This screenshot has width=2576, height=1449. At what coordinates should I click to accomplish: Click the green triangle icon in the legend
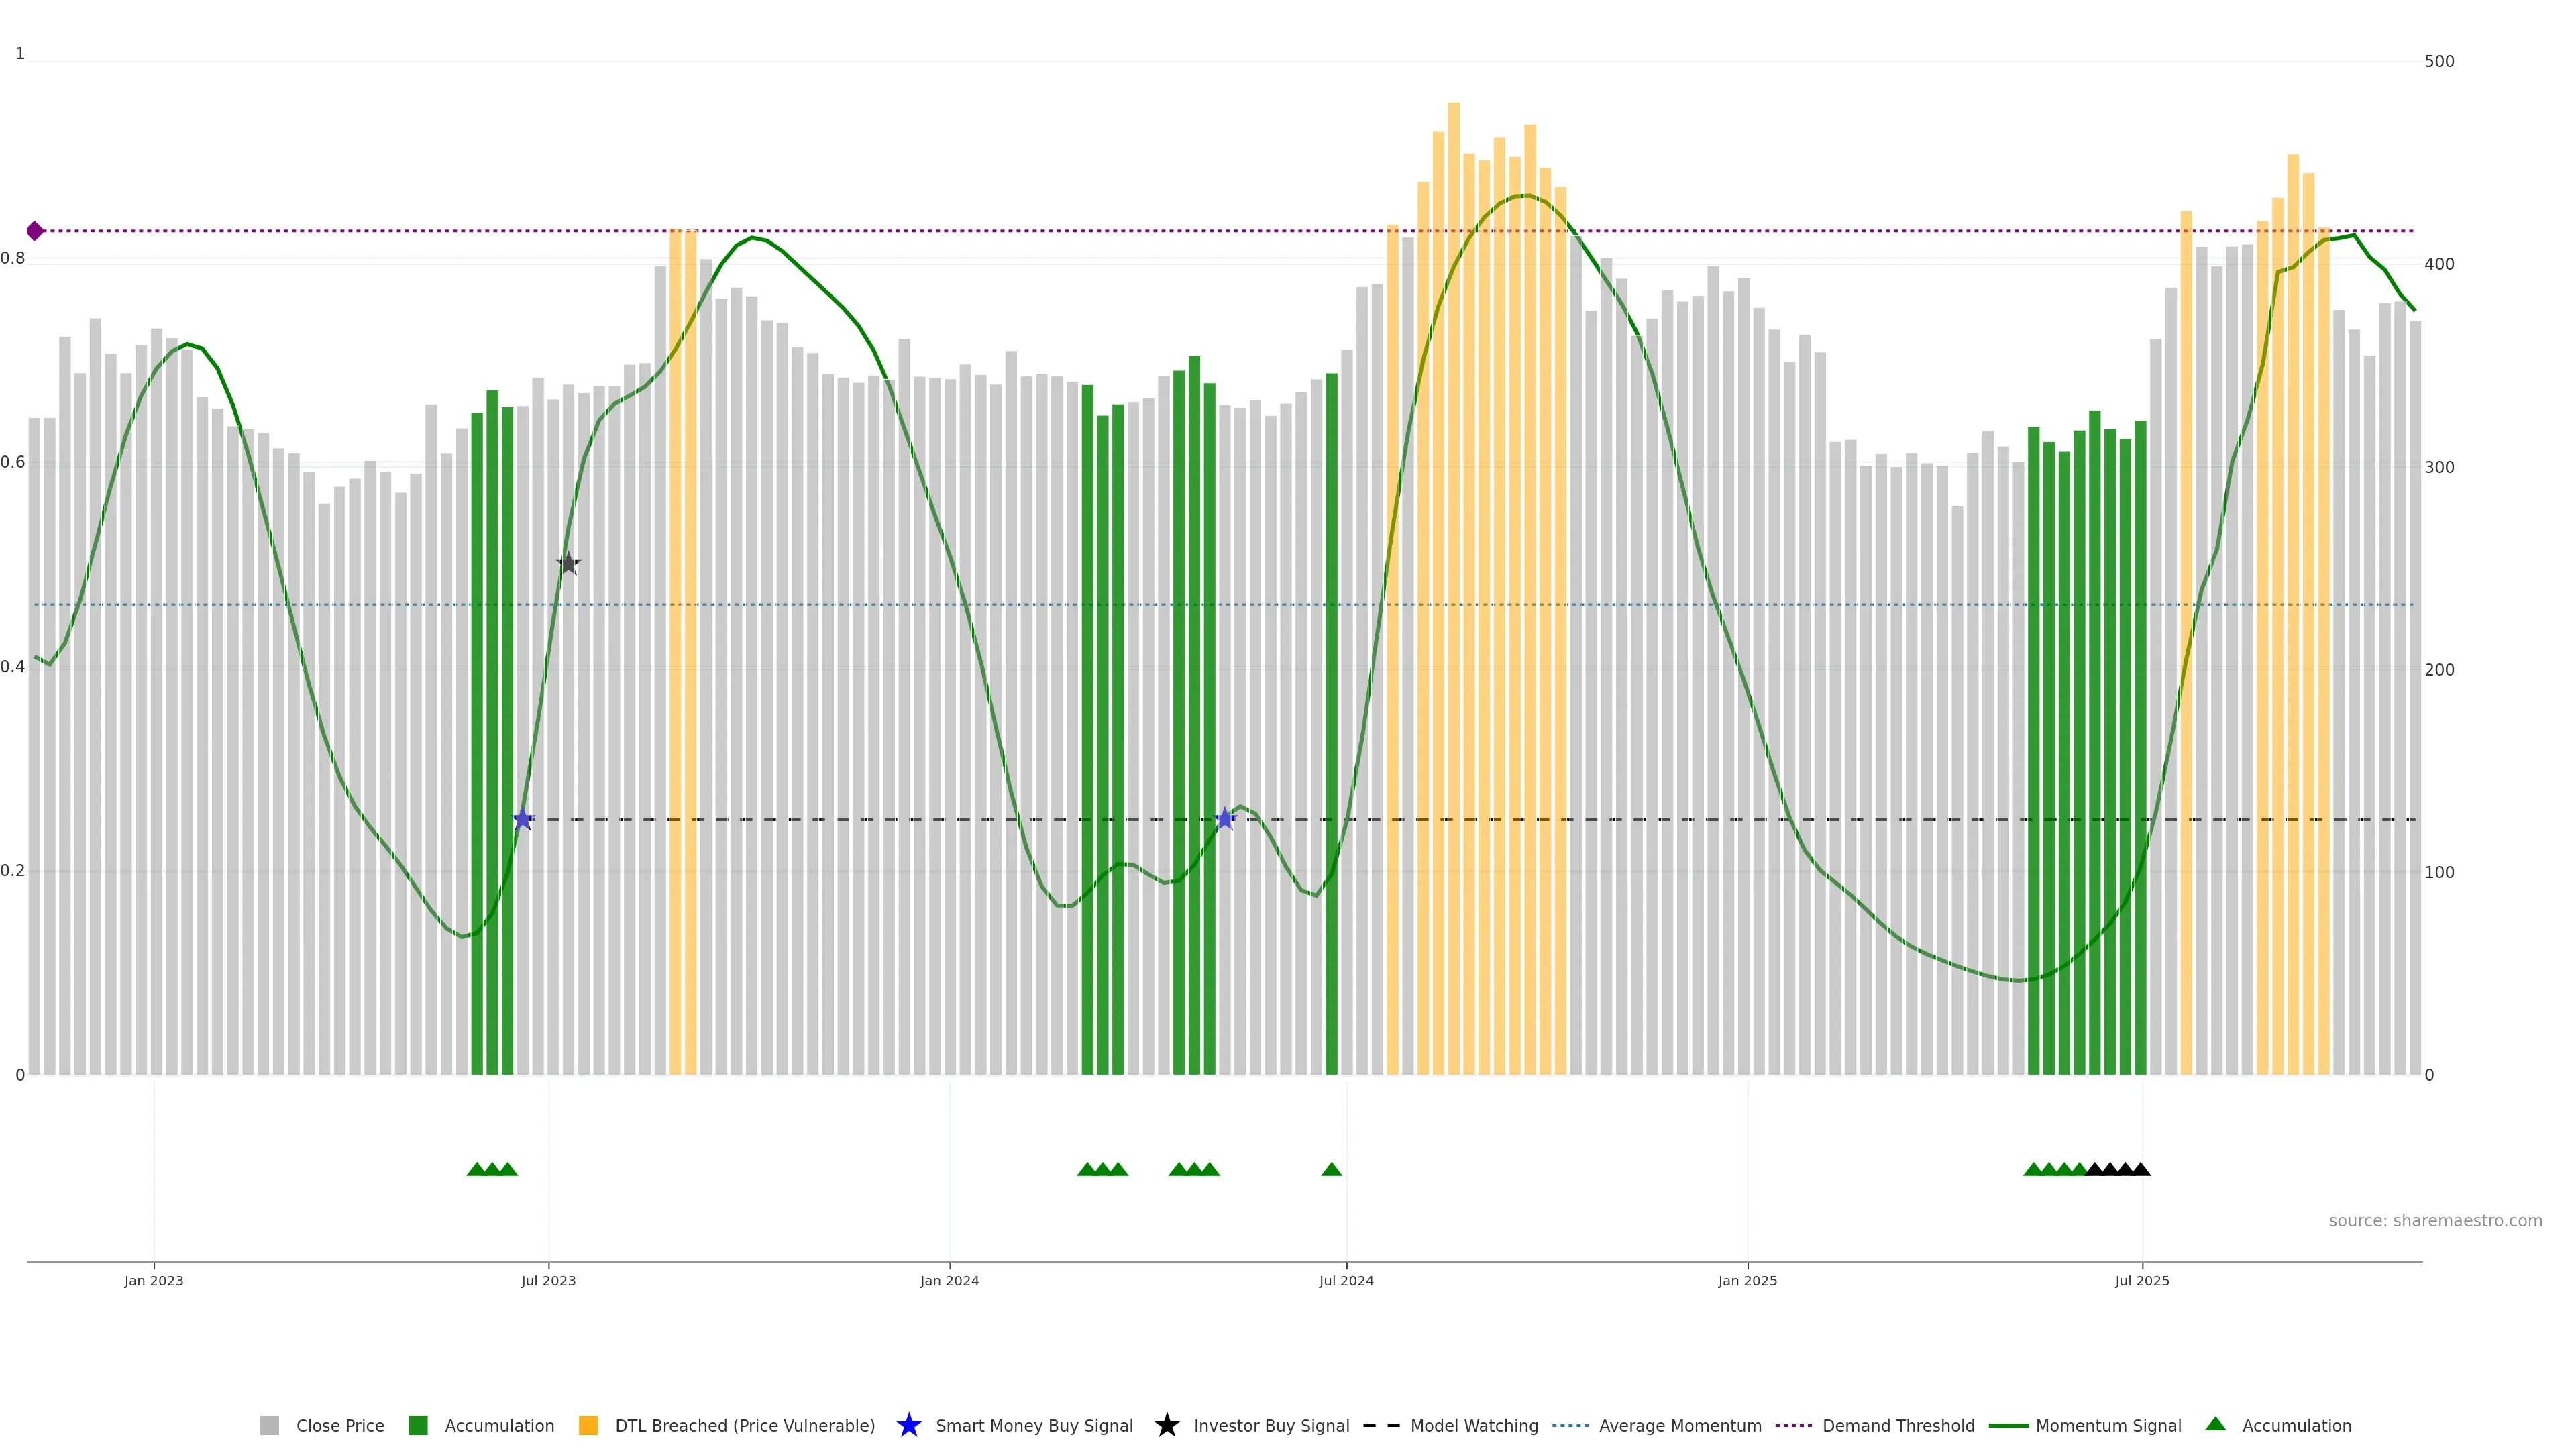2216,1424
